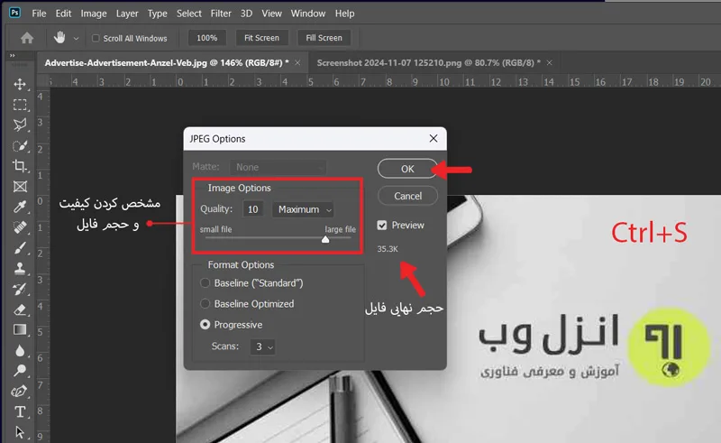Select the History Brush tool

click(20, 290)
